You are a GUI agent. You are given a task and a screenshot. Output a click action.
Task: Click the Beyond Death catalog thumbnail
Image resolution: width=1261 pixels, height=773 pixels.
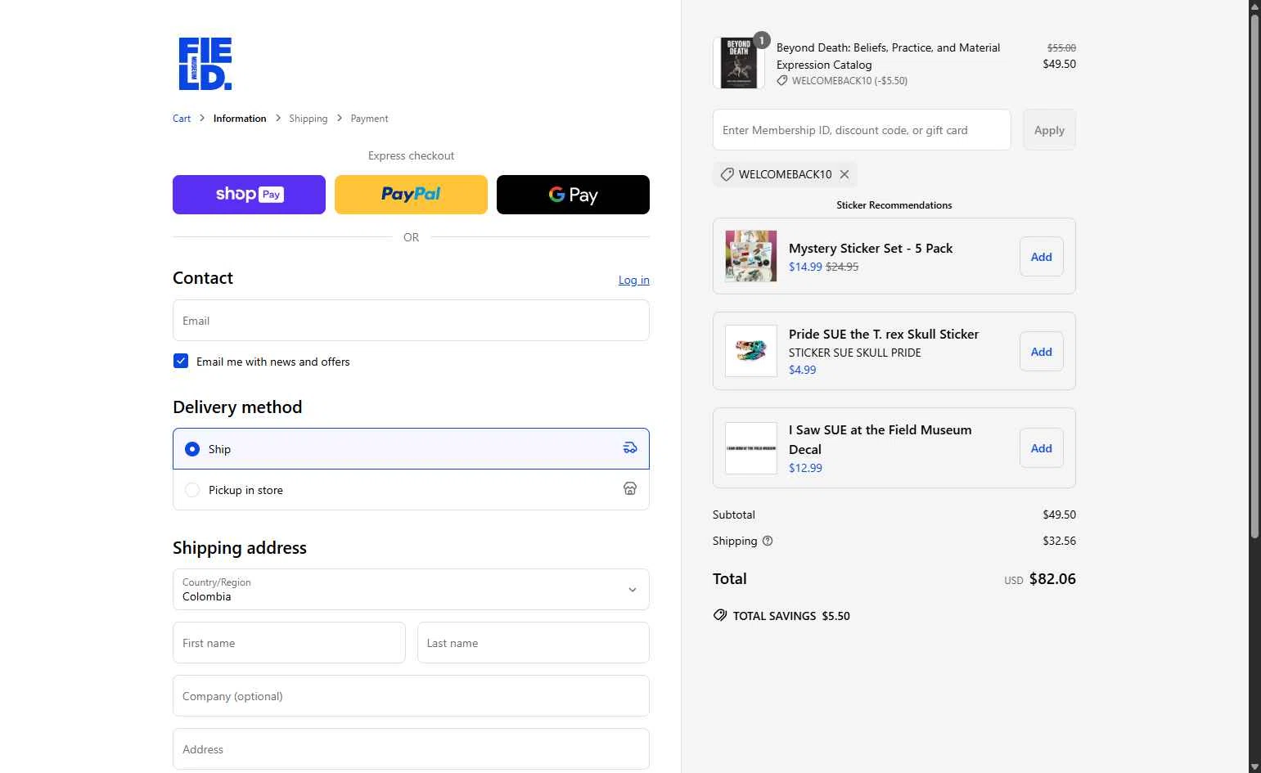click(x=738, y=63)
